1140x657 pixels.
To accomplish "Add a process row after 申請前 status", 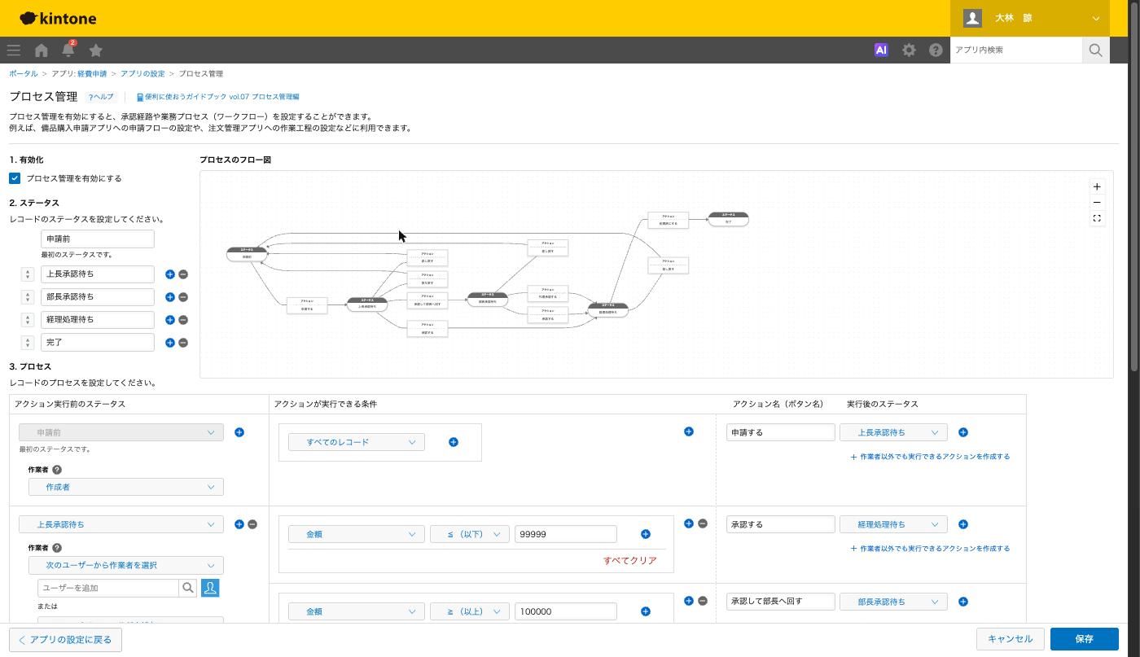I will click(x=239, y=432).
